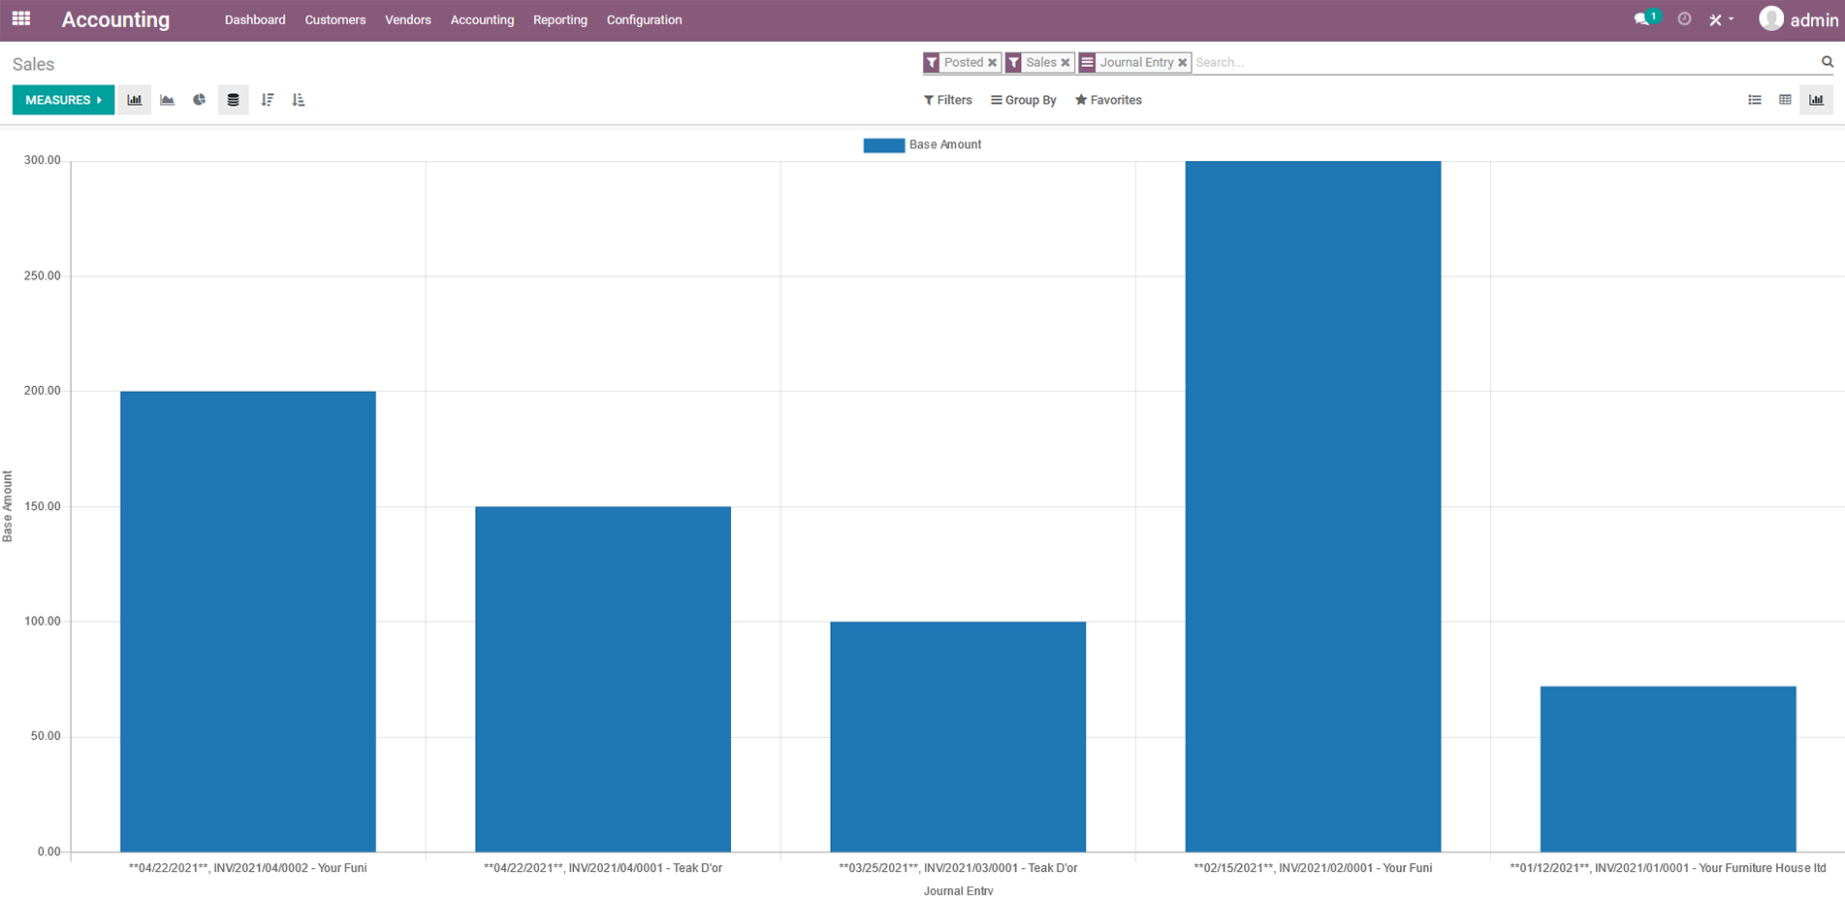
Task: Toggle the stacked chart option
Action: 233,100
